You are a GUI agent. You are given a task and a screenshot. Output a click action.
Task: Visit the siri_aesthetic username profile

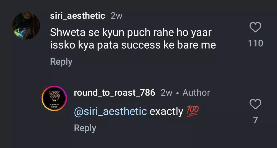pos(77,16)
